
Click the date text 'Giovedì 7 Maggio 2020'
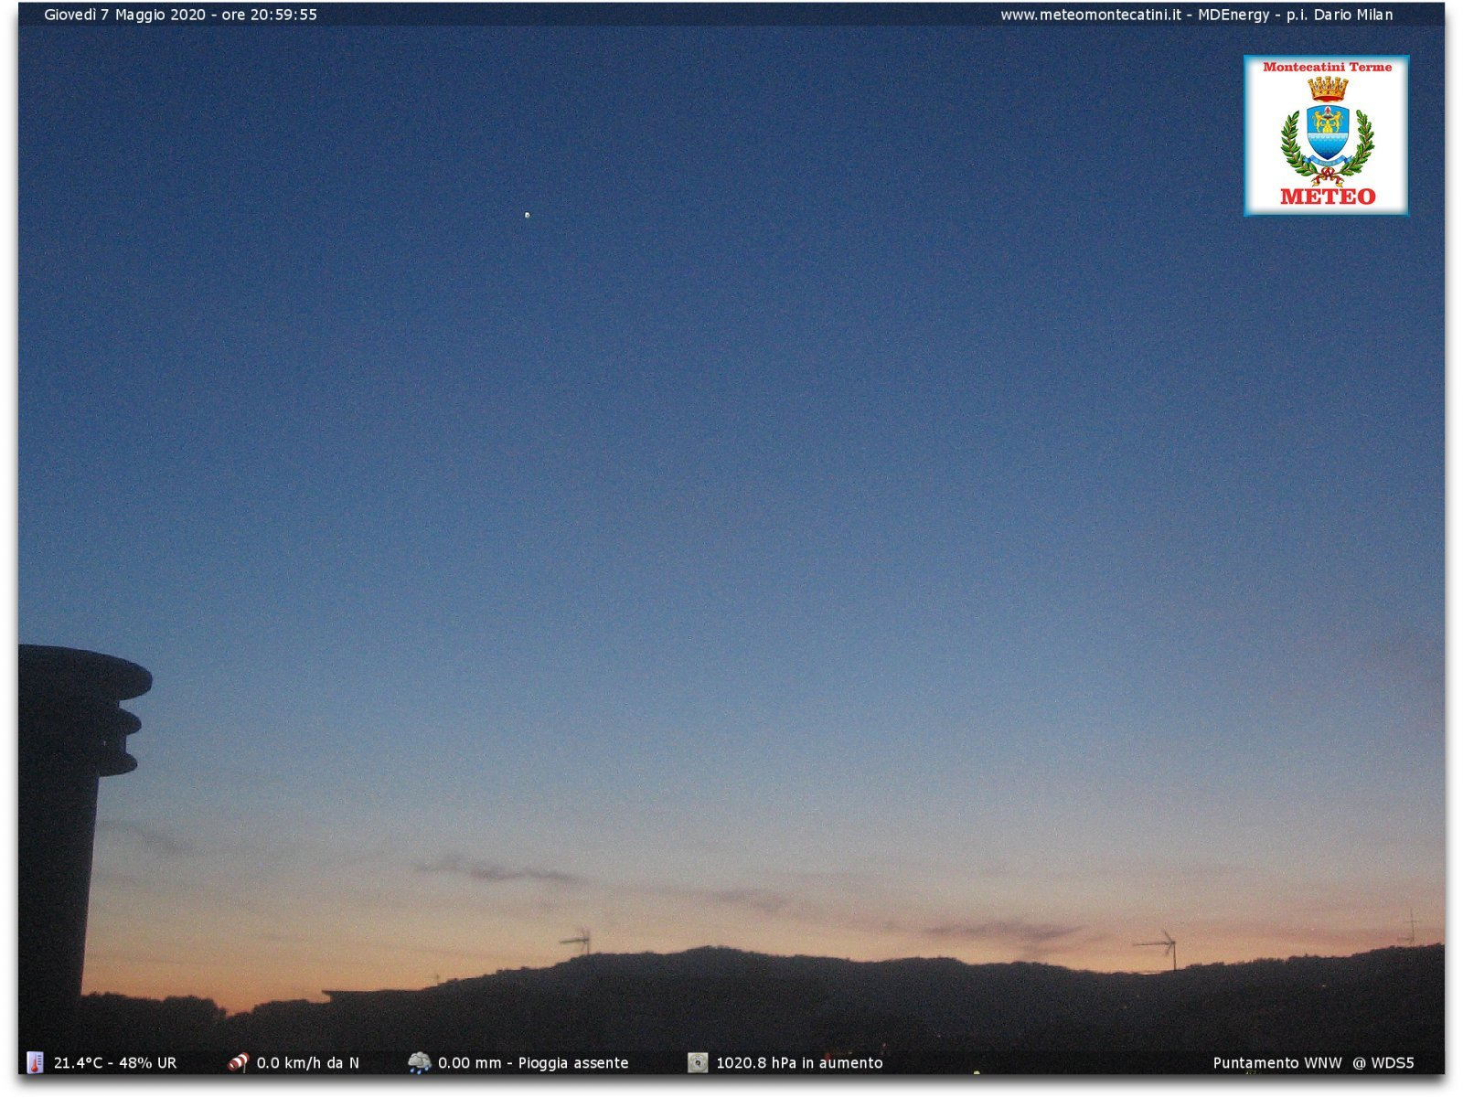[x=125, y=15]
